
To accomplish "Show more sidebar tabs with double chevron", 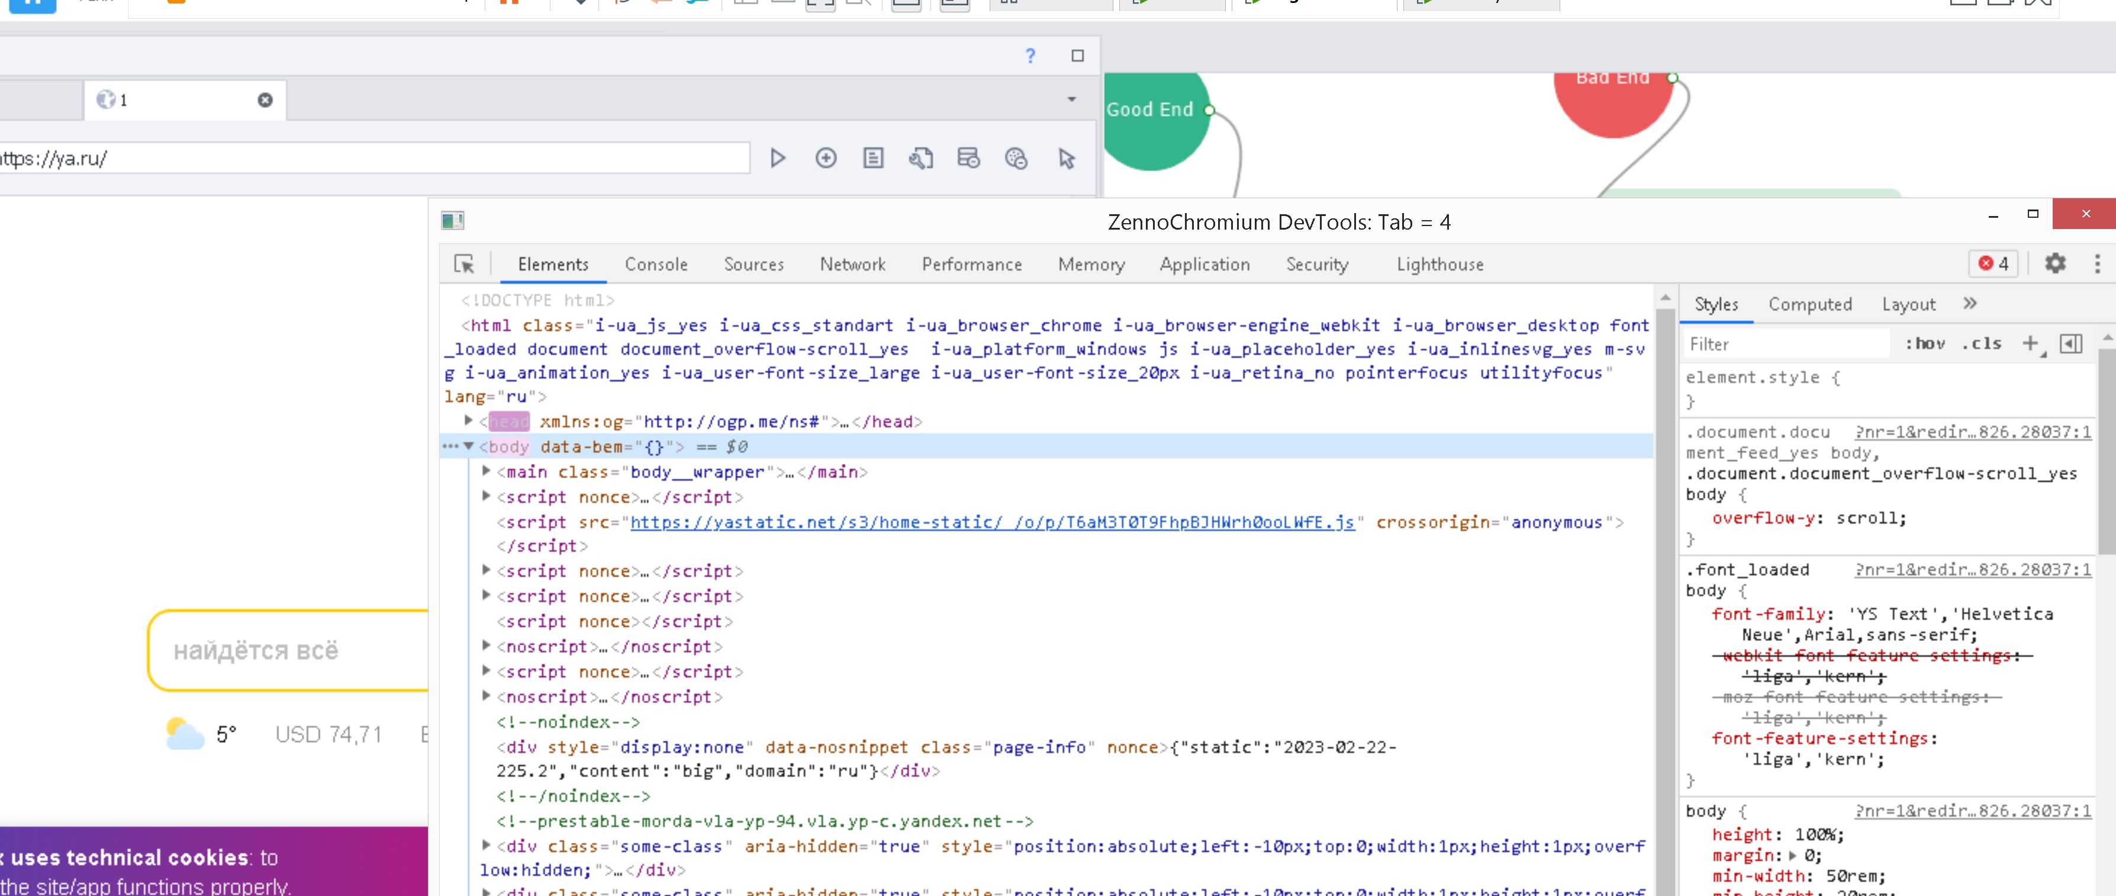I will tap(1970, 304).
